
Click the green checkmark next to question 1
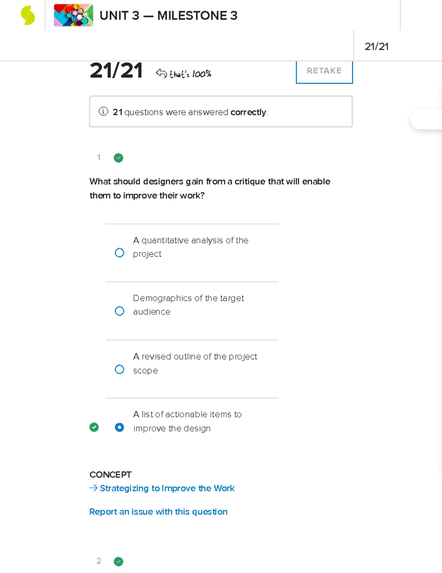pos(118,158)
